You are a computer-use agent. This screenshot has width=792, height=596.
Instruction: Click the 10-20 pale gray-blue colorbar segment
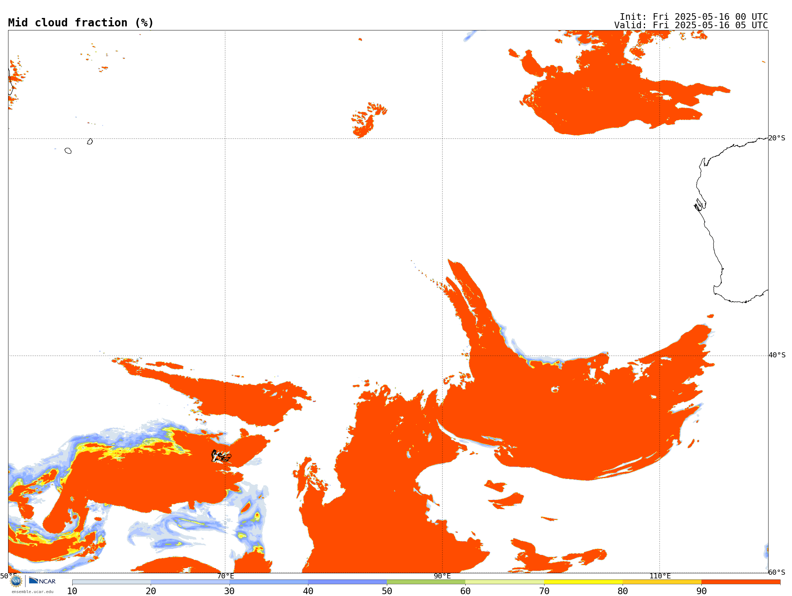111,582
